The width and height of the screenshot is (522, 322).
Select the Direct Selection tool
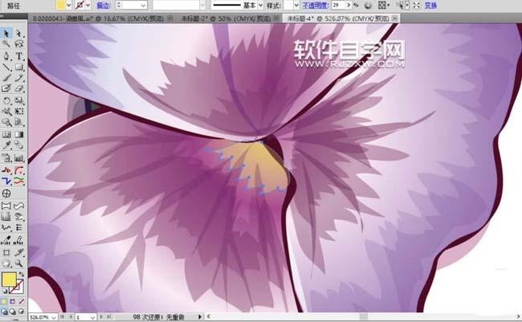coord(19,33)
